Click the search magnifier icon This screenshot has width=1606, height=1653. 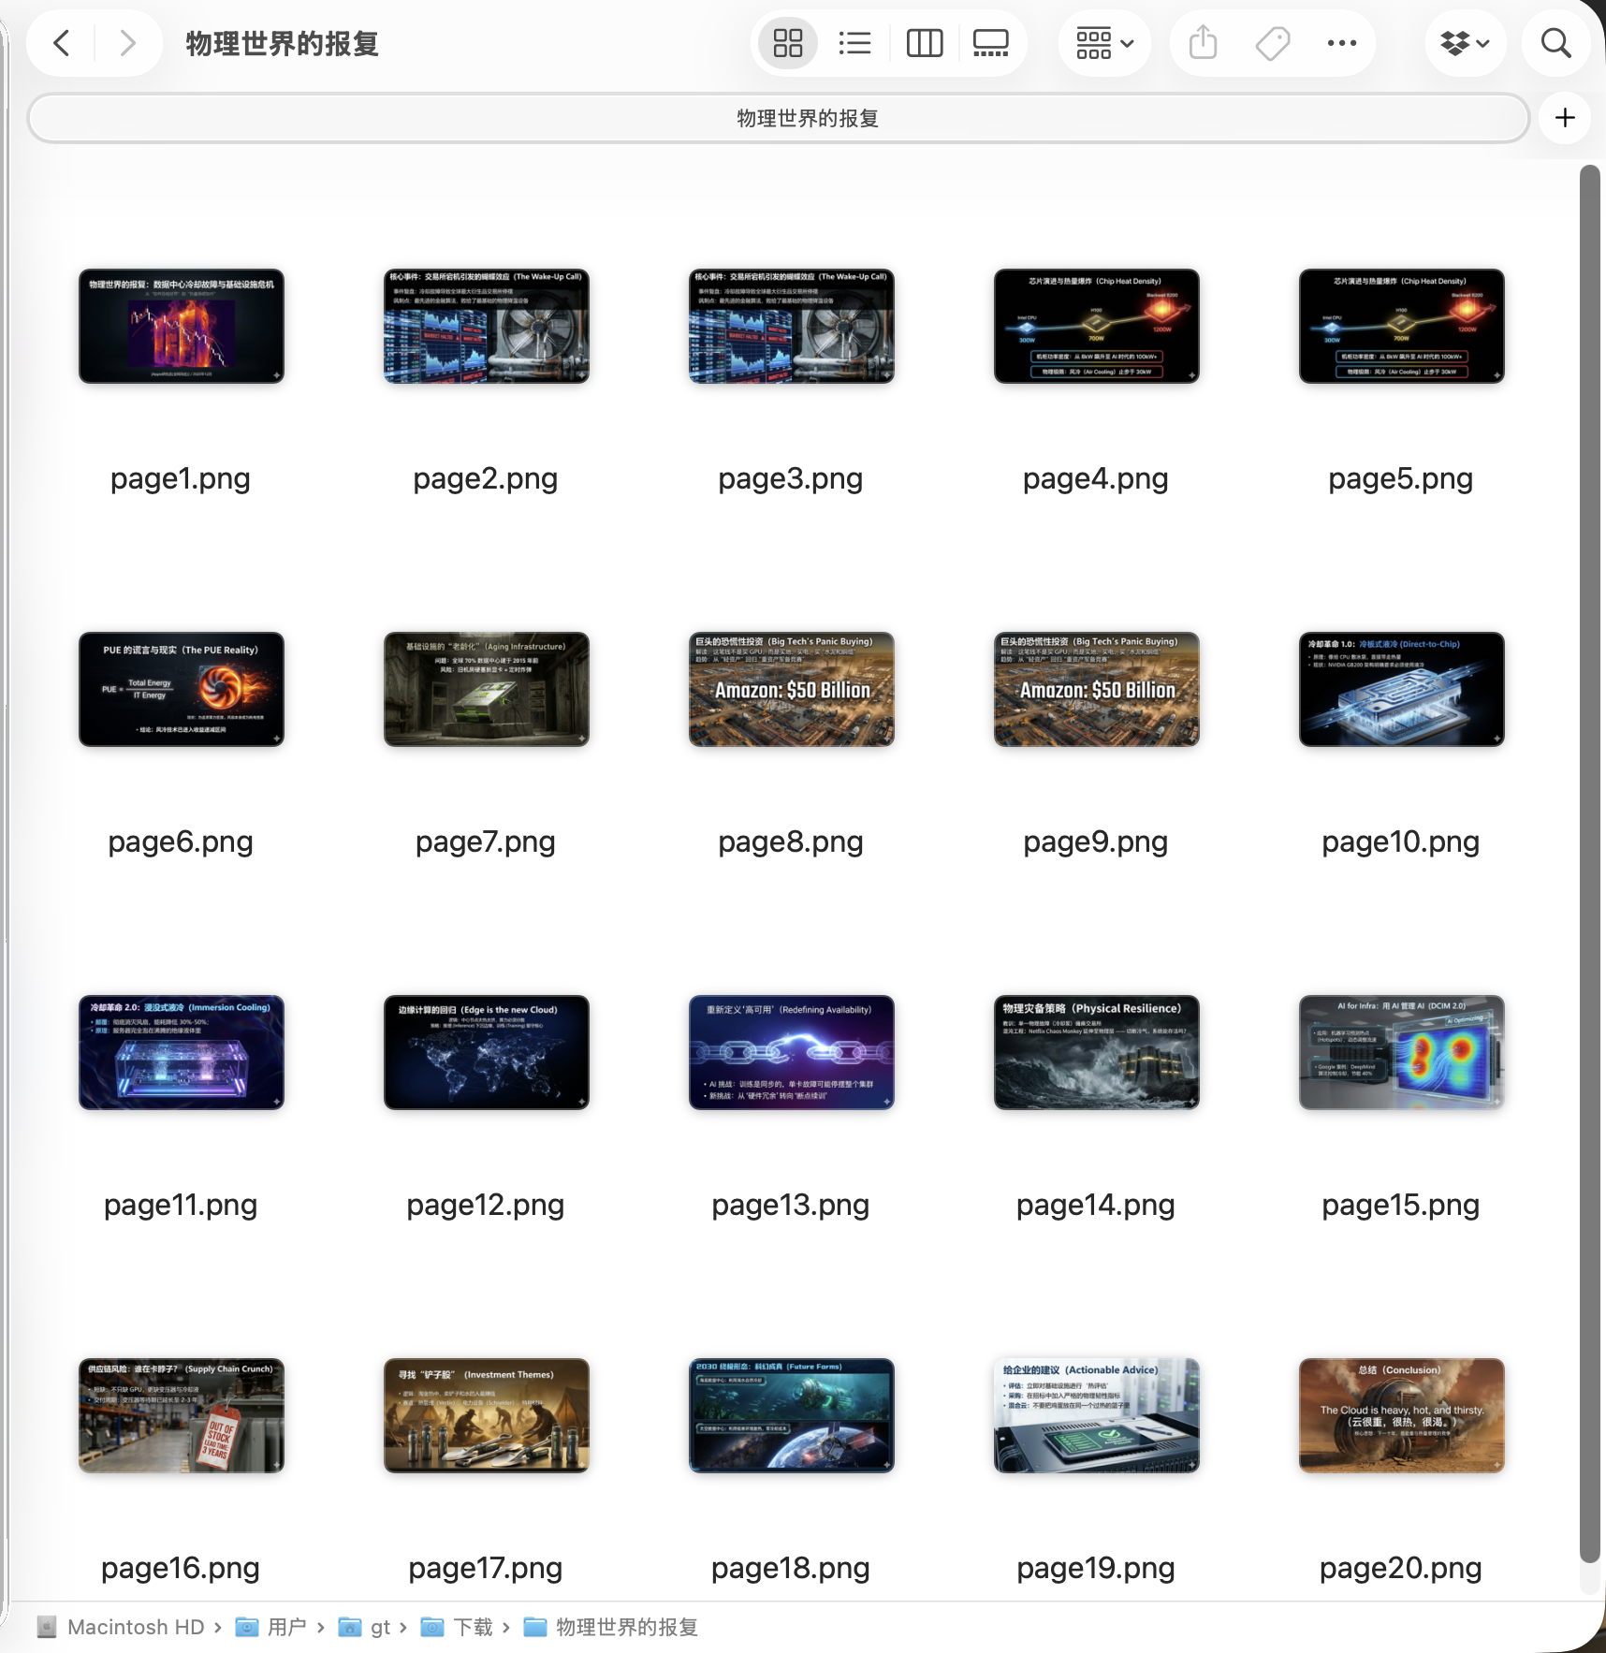pyautogui.click(x=1555, y=43)
